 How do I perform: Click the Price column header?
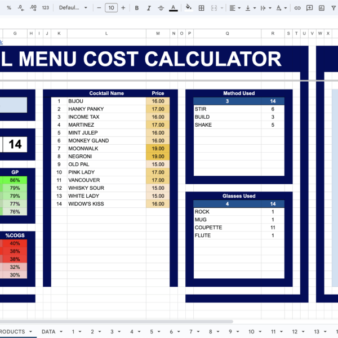(158, 94)
